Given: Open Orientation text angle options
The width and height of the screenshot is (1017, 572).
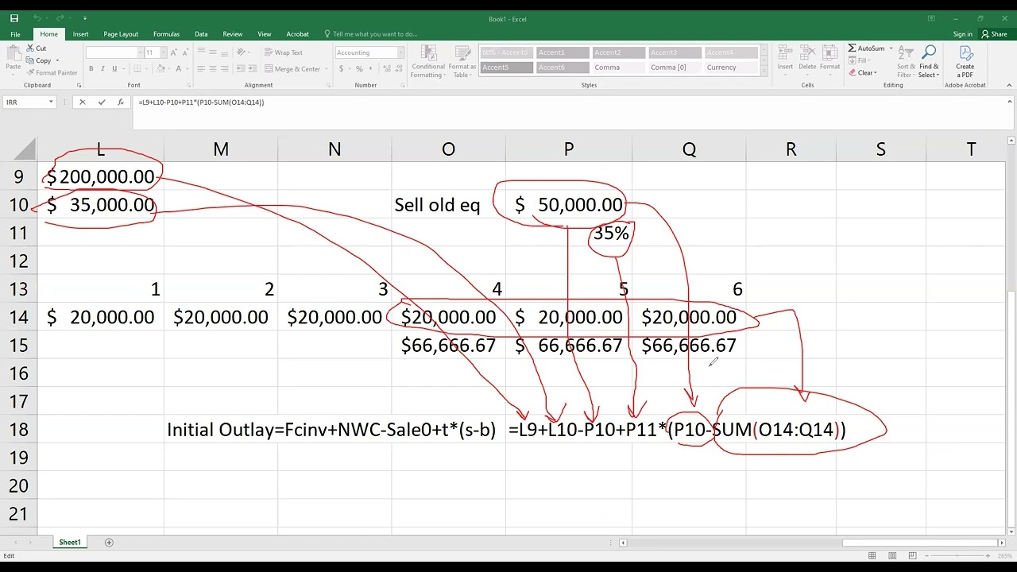Looking at the screenshot, I should [246, 52].
